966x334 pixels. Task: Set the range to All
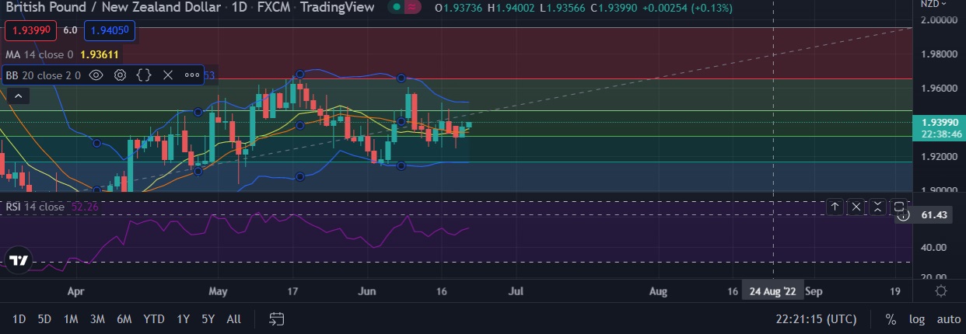233,318
